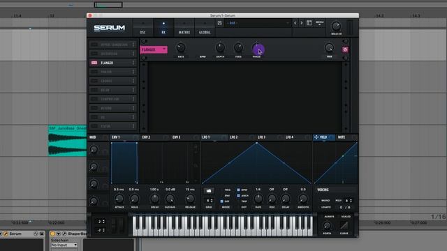Select the NOTE tab

[x=346, y=137]
